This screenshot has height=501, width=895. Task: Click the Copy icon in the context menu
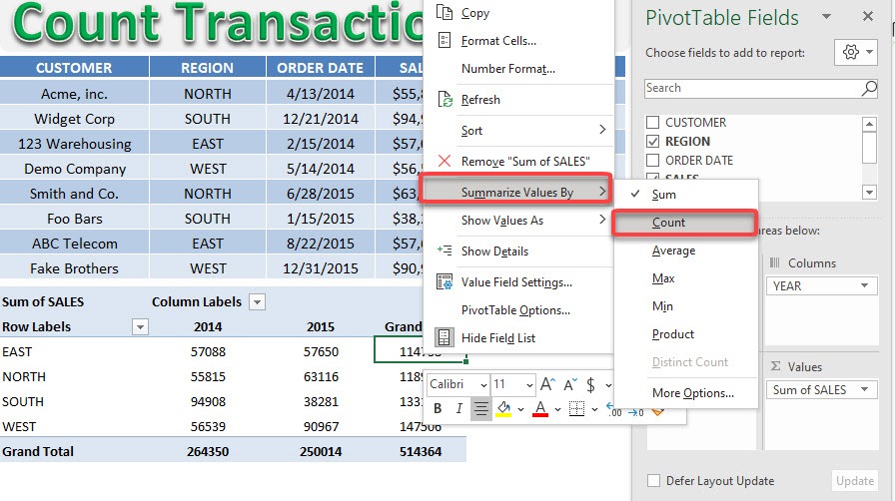(445, 12)
